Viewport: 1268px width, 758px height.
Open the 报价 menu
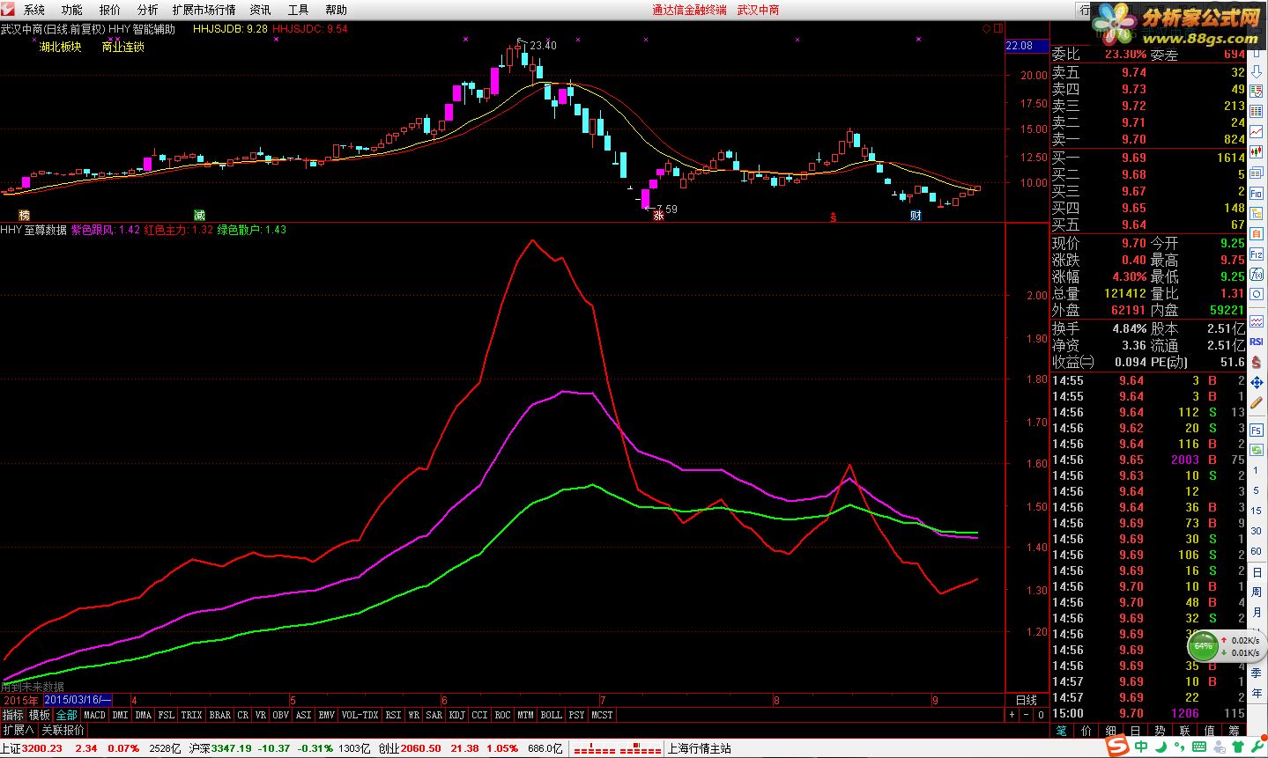(110, 10)
